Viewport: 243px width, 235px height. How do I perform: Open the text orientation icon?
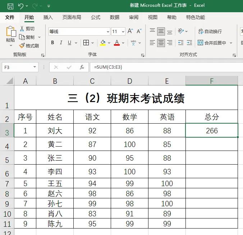click(181, 31)
